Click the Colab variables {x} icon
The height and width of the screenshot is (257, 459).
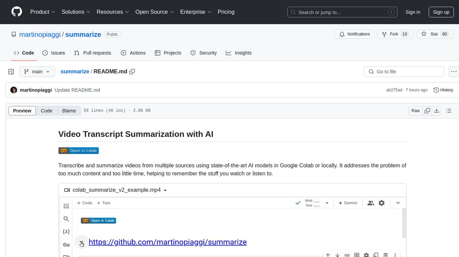coord(66,232)
